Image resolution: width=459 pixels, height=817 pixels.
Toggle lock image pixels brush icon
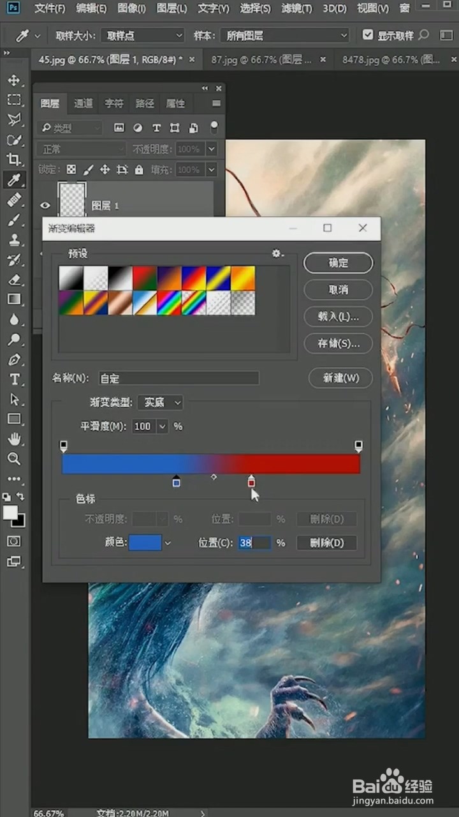pos(88,170)
